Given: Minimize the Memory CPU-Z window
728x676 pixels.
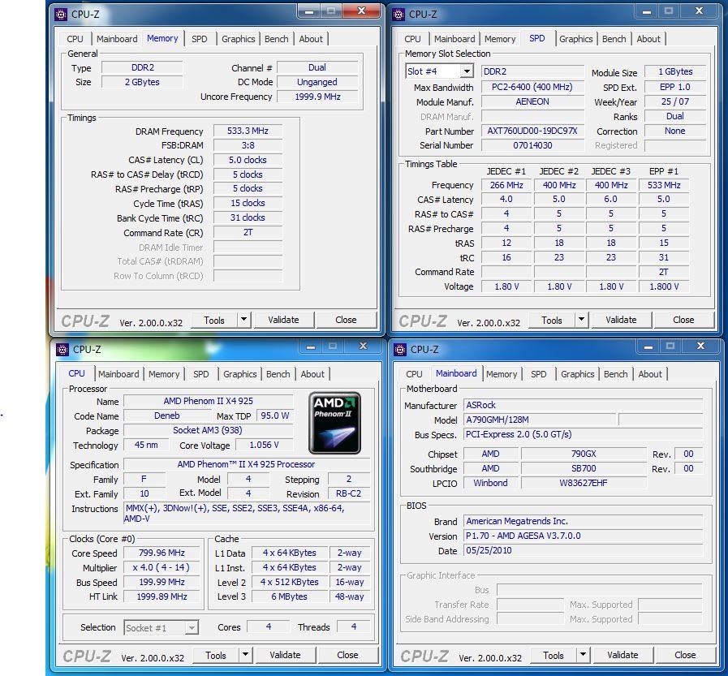Looking at the screenshot, I should (x=309, y=11).
